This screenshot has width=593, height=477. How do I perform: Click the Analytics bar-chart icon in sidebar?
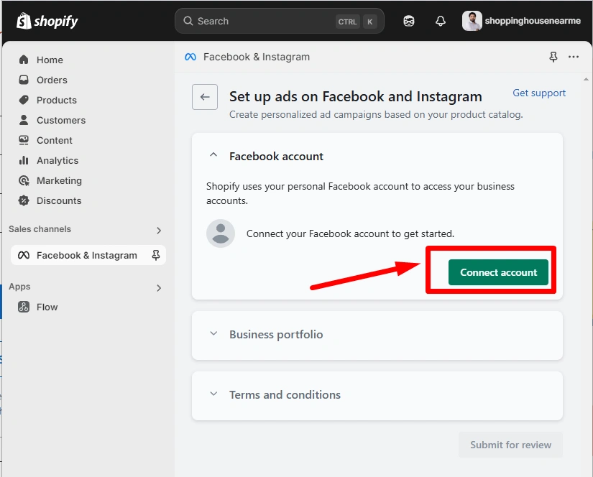click(x=22, y=160)
